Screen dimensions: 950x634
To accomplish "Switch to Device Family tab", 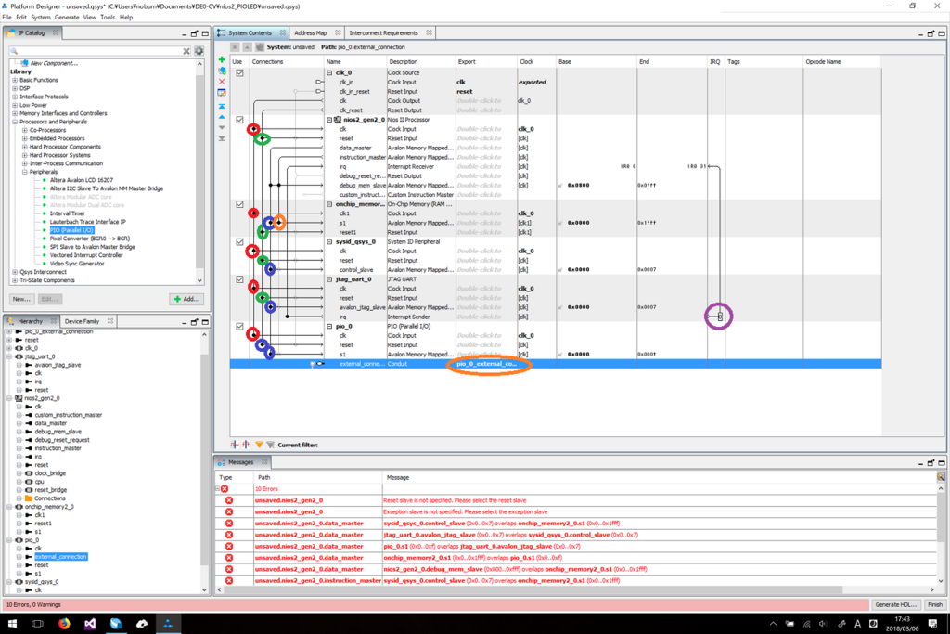I will [82, 322].
